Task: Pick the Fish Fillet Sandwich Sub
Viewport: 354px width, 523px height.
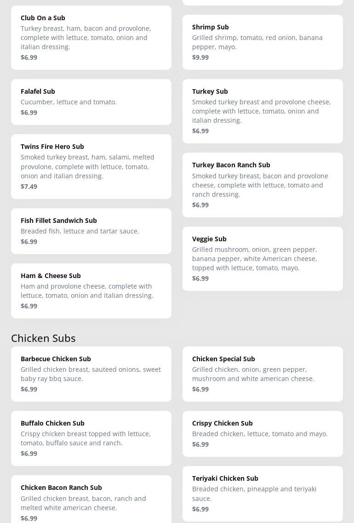Action: pyautogui.click(x=91, y=231)
